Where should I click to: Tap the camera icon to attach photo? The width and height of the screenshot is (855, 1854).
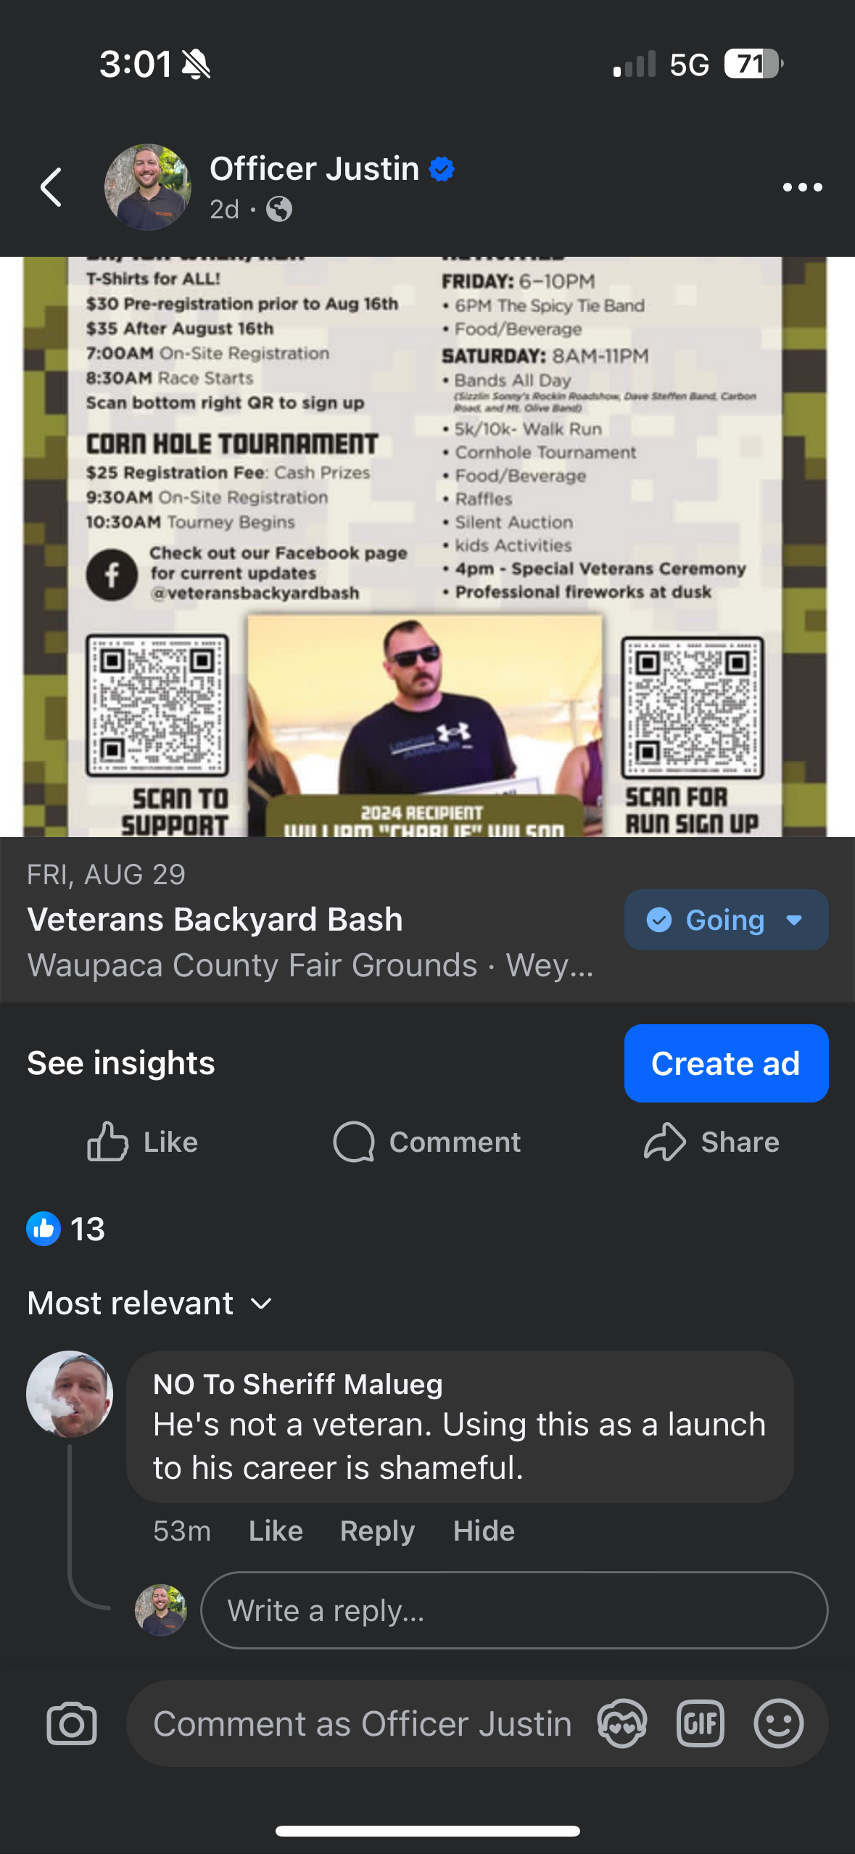(72, 1723)
